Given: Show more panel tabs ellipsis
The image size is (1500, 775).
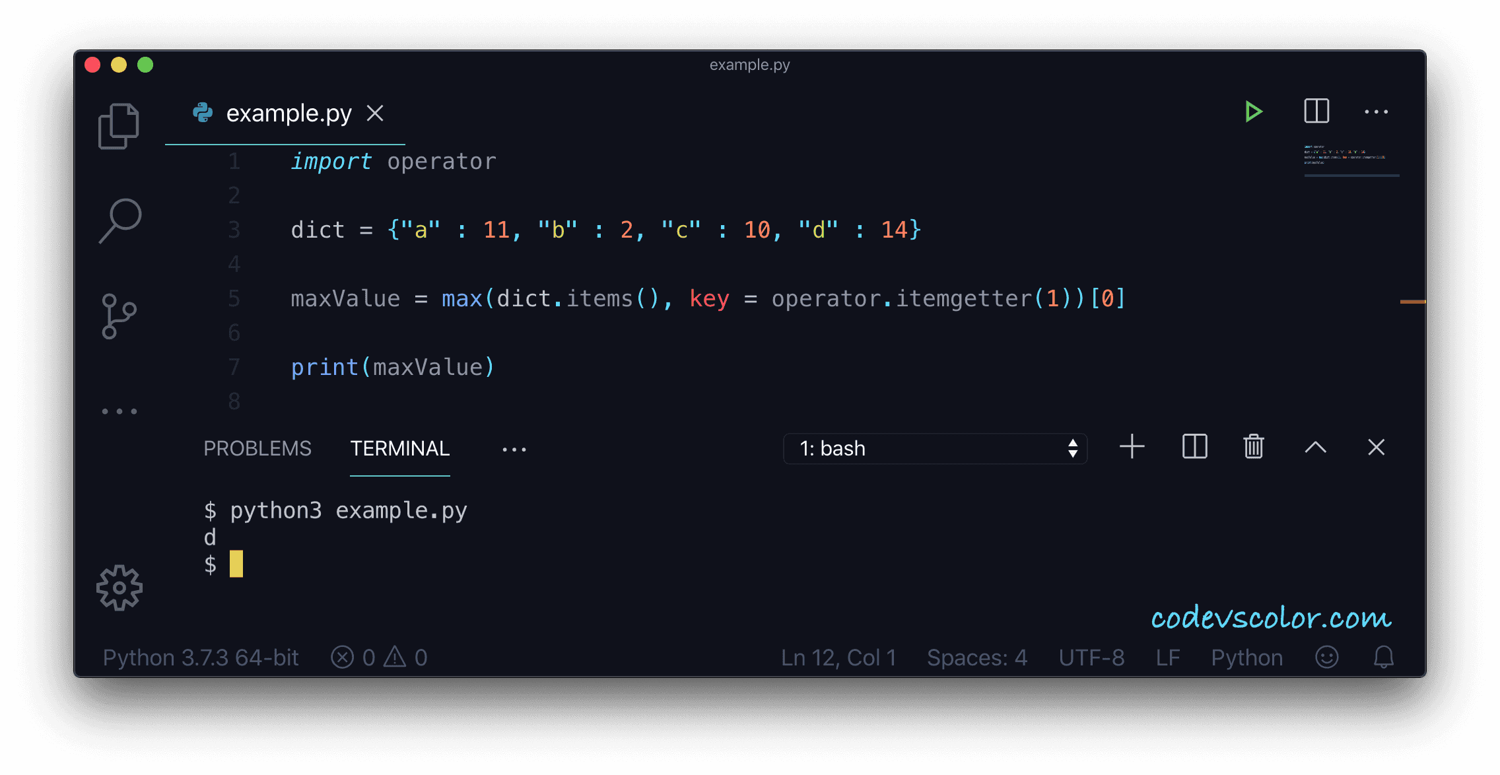Looking at the screenshot, I should 514,450.
